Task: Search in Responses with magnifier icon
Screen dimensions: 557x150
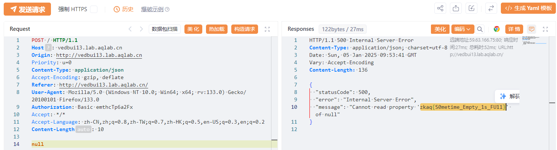Action: pos(480,29)
